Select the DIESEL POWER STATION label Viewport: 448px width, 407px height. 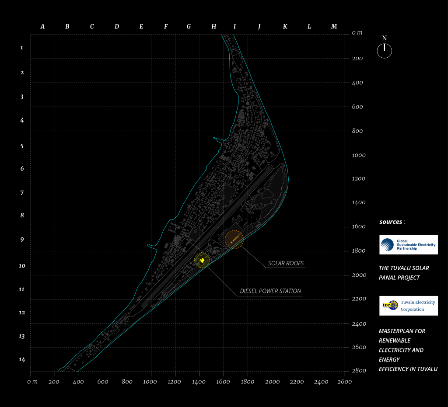click(x=270, y=291)
